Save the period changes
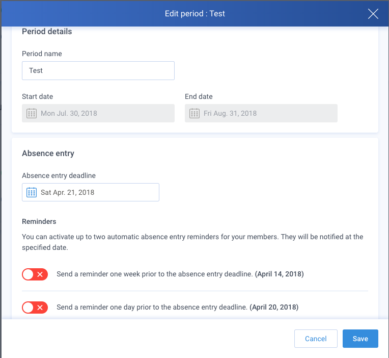This screenshot has width=389, height=358. 360,339
